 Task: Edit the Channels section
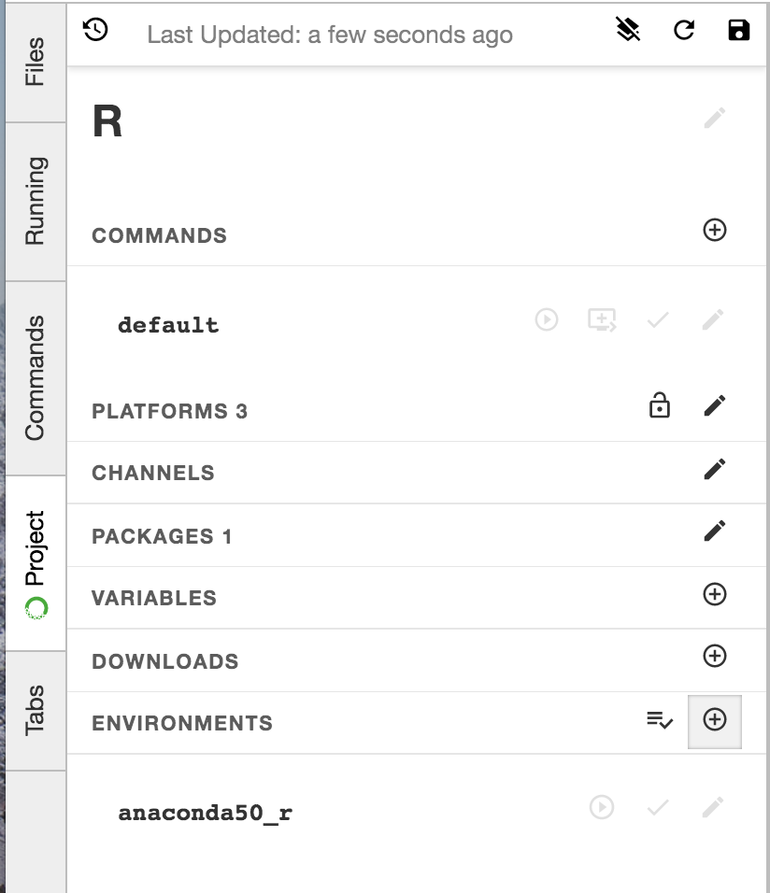(x=715, y=469)
